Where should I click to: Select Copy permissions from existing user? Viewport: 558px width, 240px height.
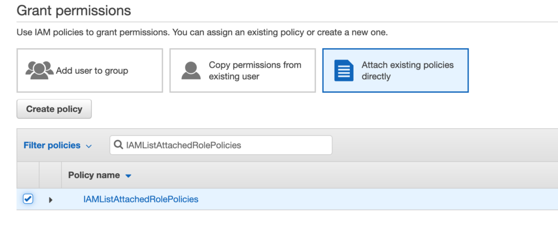pyautogui.click(x=242, y=71)
